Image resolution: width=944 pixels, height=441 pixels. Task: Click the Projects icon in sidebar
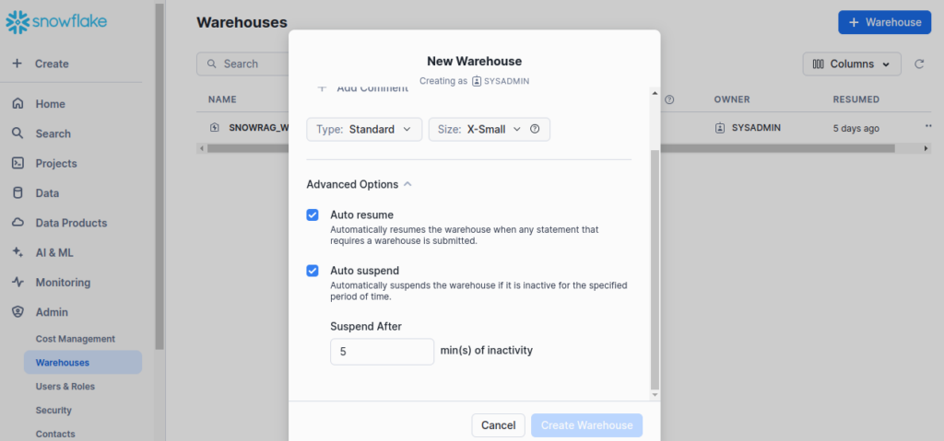[x=18, y=163]
